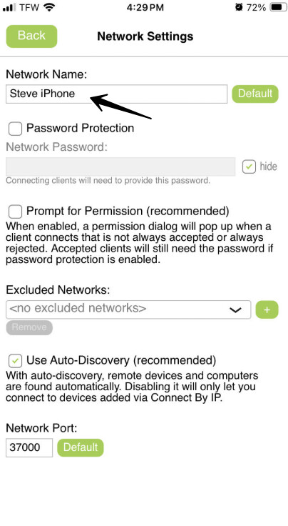Enable the Password Protection checkbox

tap(16, 129)
